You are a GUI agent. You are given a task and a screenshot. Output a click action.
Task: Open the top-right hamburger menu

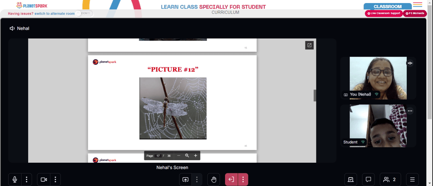pyautogui.click(x=417, y=5)
